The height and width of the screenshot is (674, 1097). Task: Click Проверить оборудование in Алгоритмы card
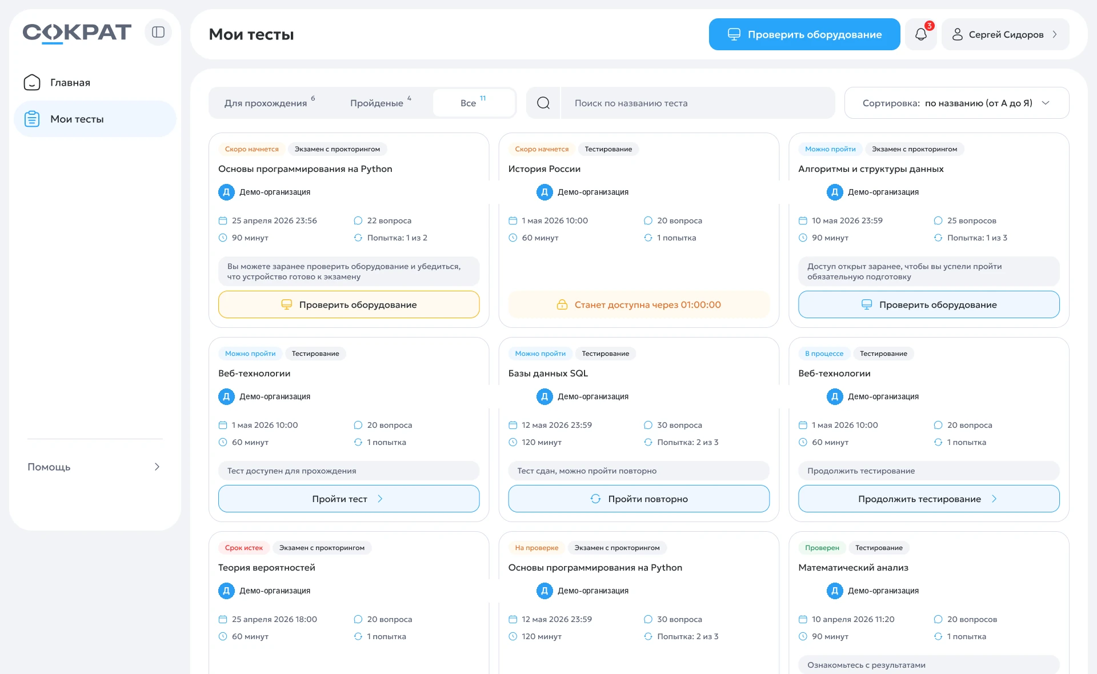coord(929,304)
